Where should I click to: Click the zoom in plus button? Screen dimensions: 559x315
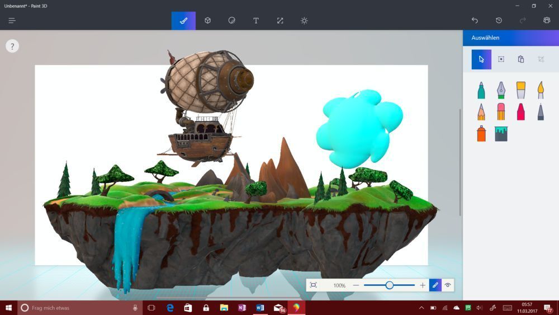pos(423,285)
